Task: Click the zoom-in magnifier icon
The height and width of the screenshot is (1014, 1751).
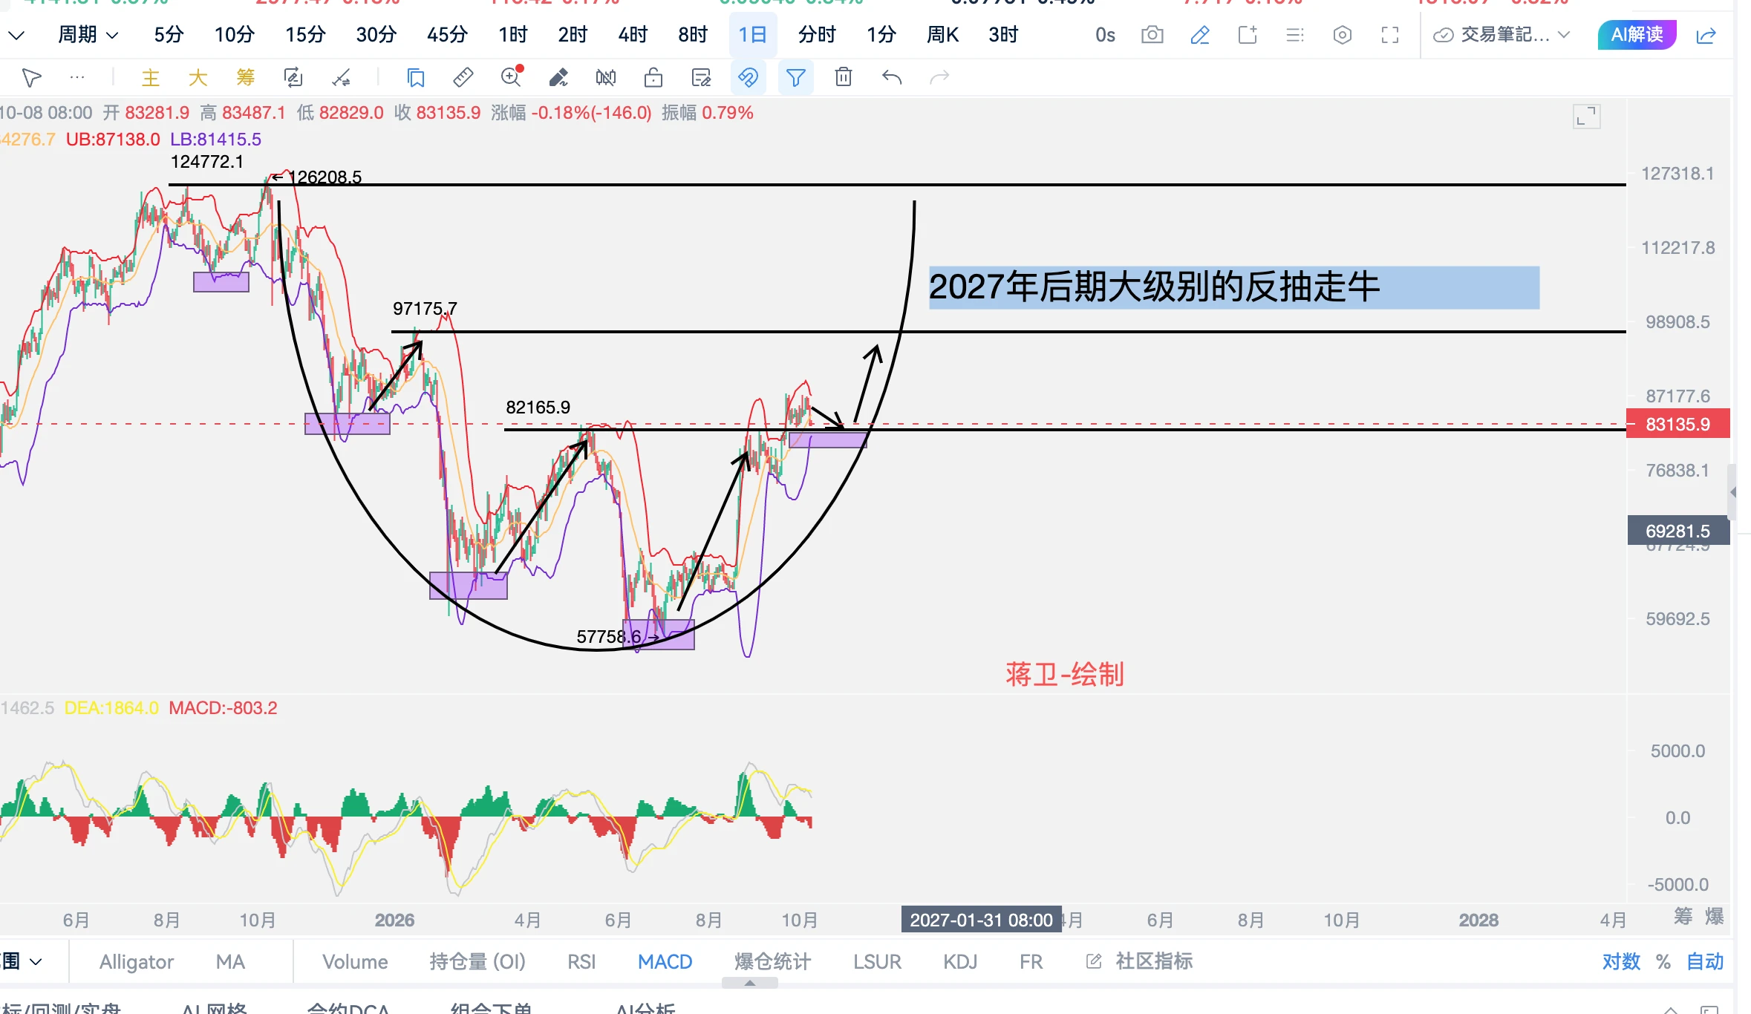Action: (512, 76)
